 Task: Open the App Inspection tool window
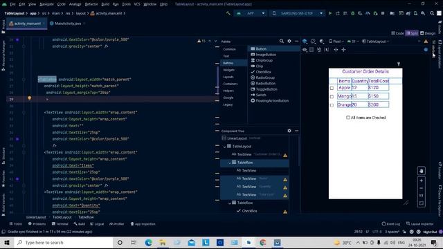coord(143,224)
